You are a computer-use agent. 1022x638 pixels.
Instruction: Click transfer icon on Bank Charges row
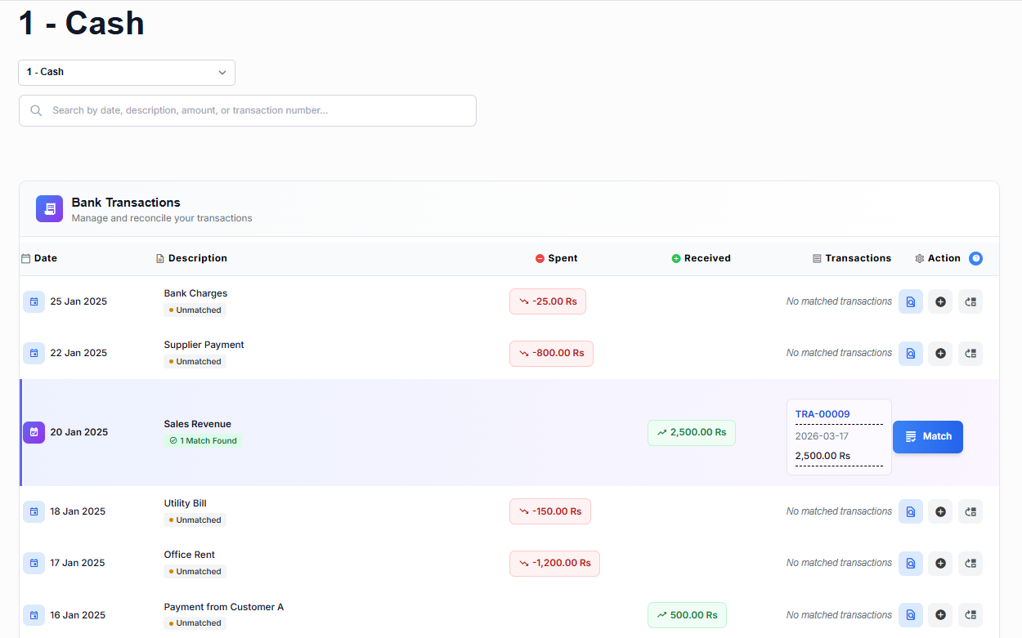[x=970, y=301]
